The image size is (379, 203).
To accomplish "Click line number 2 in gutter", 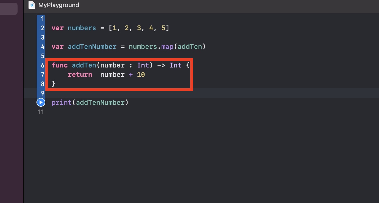I will pyautogui.click(x=43, y=28).
